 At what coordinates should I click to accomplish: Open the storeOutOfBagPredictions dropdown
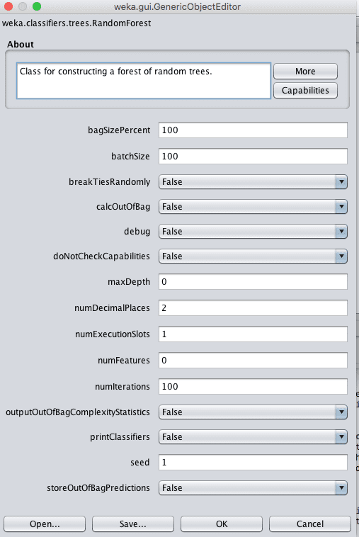tap(253, 487)
